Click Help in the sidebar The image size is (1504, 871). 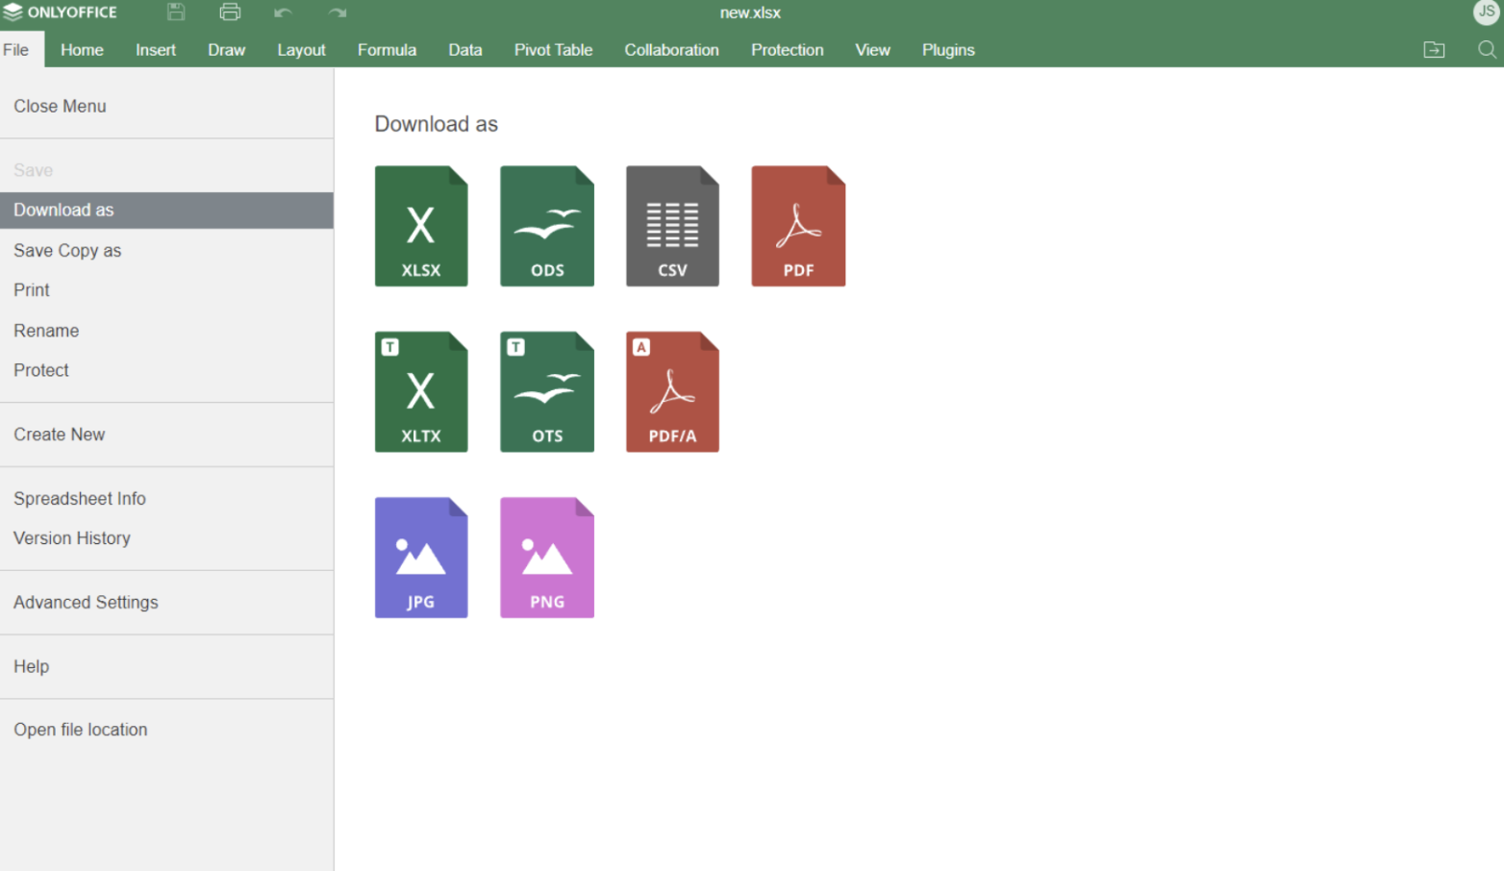166,666
